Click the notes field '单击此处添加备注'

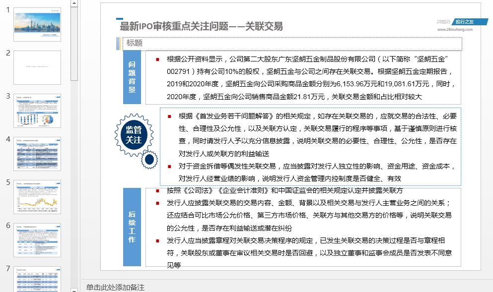tap(115, 287)
